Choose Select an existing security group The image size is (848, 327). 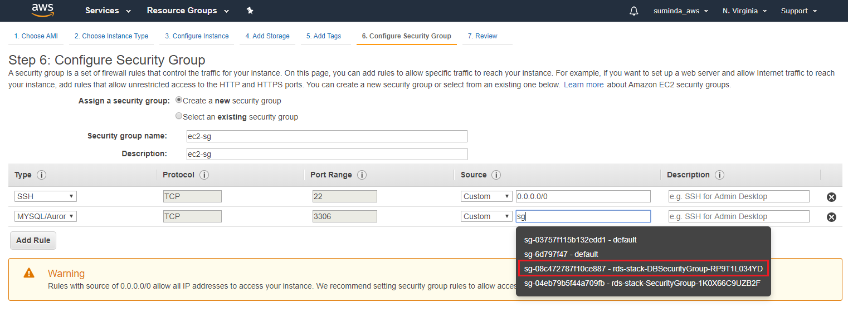coord(179,116)
